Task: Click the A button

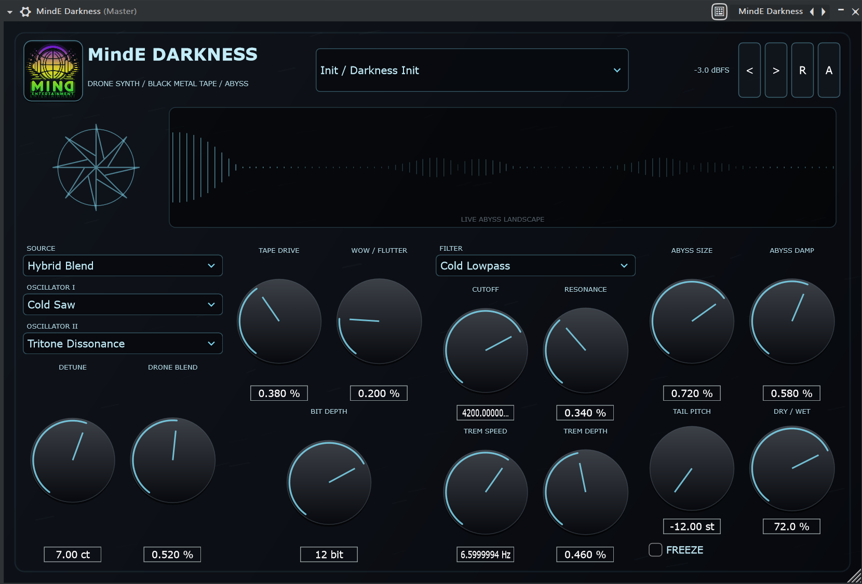Action: (829, 70)
